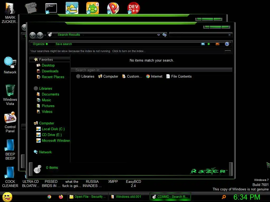
Task: Choose Custom... search location
Action: click(132, 77)
